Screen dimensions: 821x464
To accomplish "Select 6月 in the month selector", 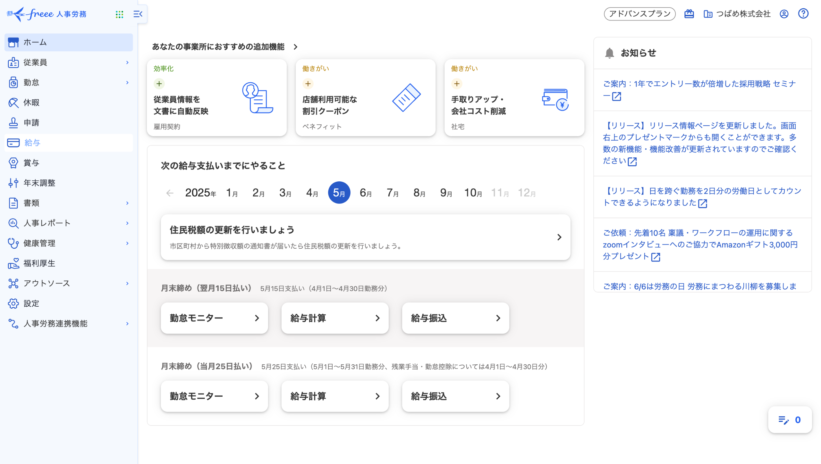I will tap(366, 193).
